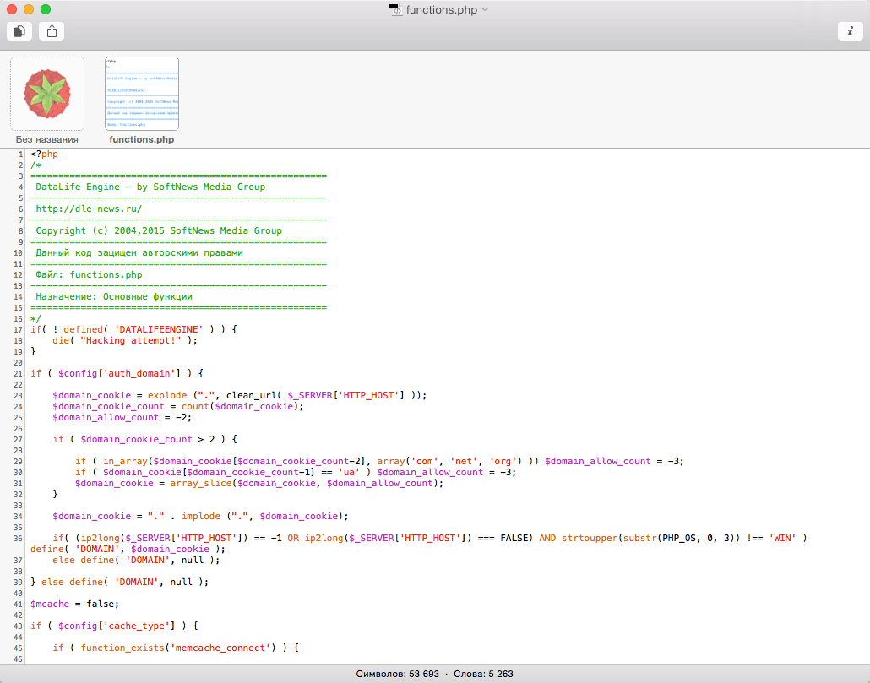Select the functions.php document thumbnail
Viewport: 870px width, 683px height.
pos(142,94)
